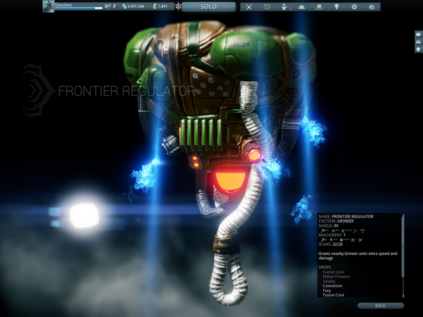Click the scrollbar up arrow in info panel
Image resolution: width=423 pixels, height=317 pixels.
pyautogui.click(x=403, y=216)
